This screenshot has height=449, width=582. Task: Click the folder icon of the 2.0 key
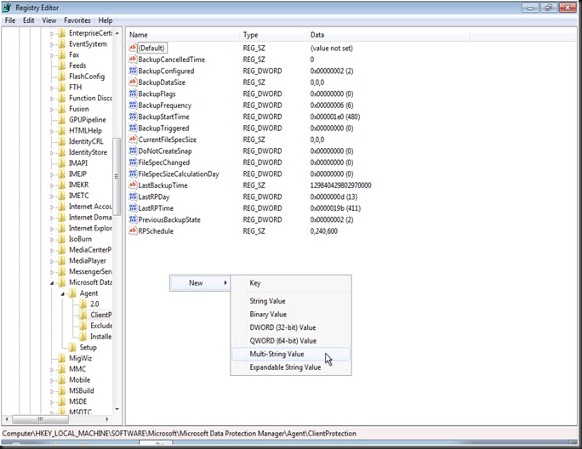pyautogui.click(x=83, y=304)
